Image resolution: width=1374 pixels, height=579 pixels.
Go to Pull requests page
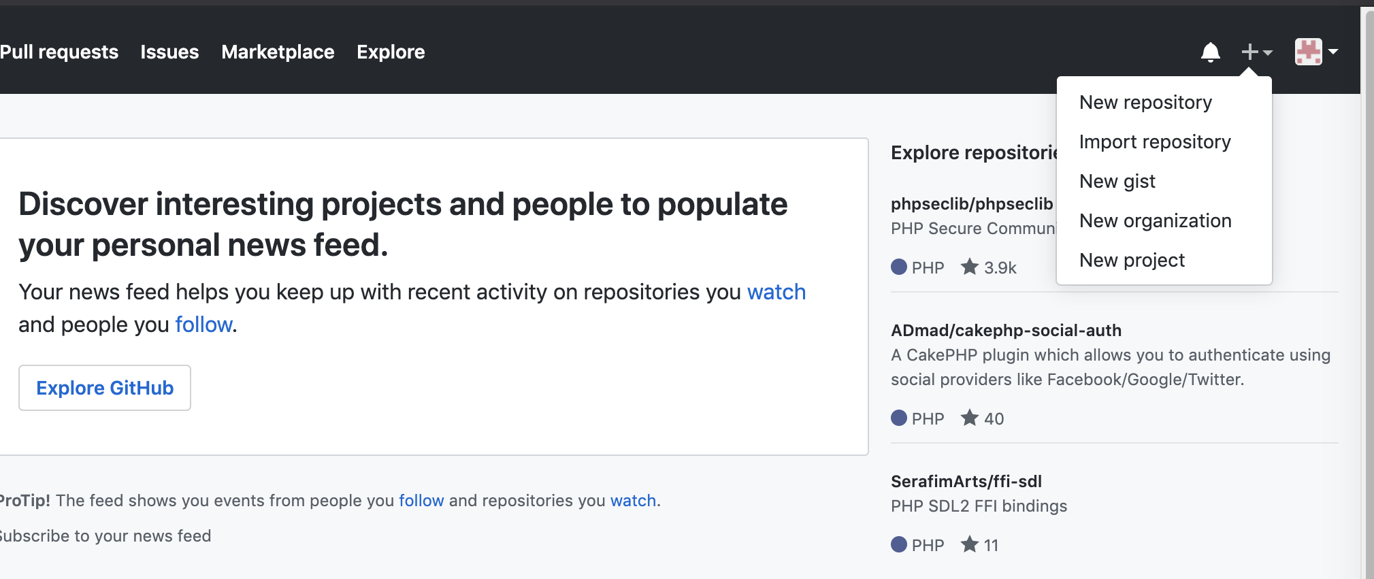(x=59, y=52)
